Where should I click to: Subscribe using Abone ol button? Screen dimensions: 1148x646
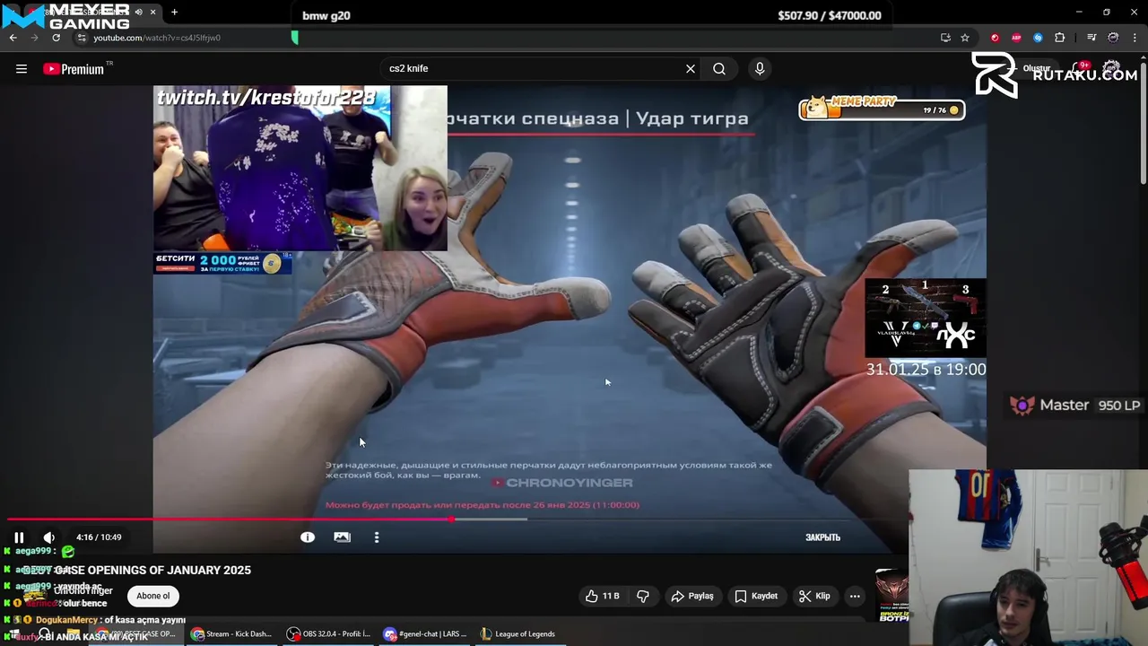(153, 596)
